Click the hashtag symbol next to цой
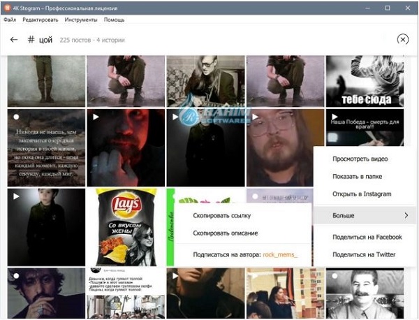This screenshot has height=320, width=419. click(31, 40)
